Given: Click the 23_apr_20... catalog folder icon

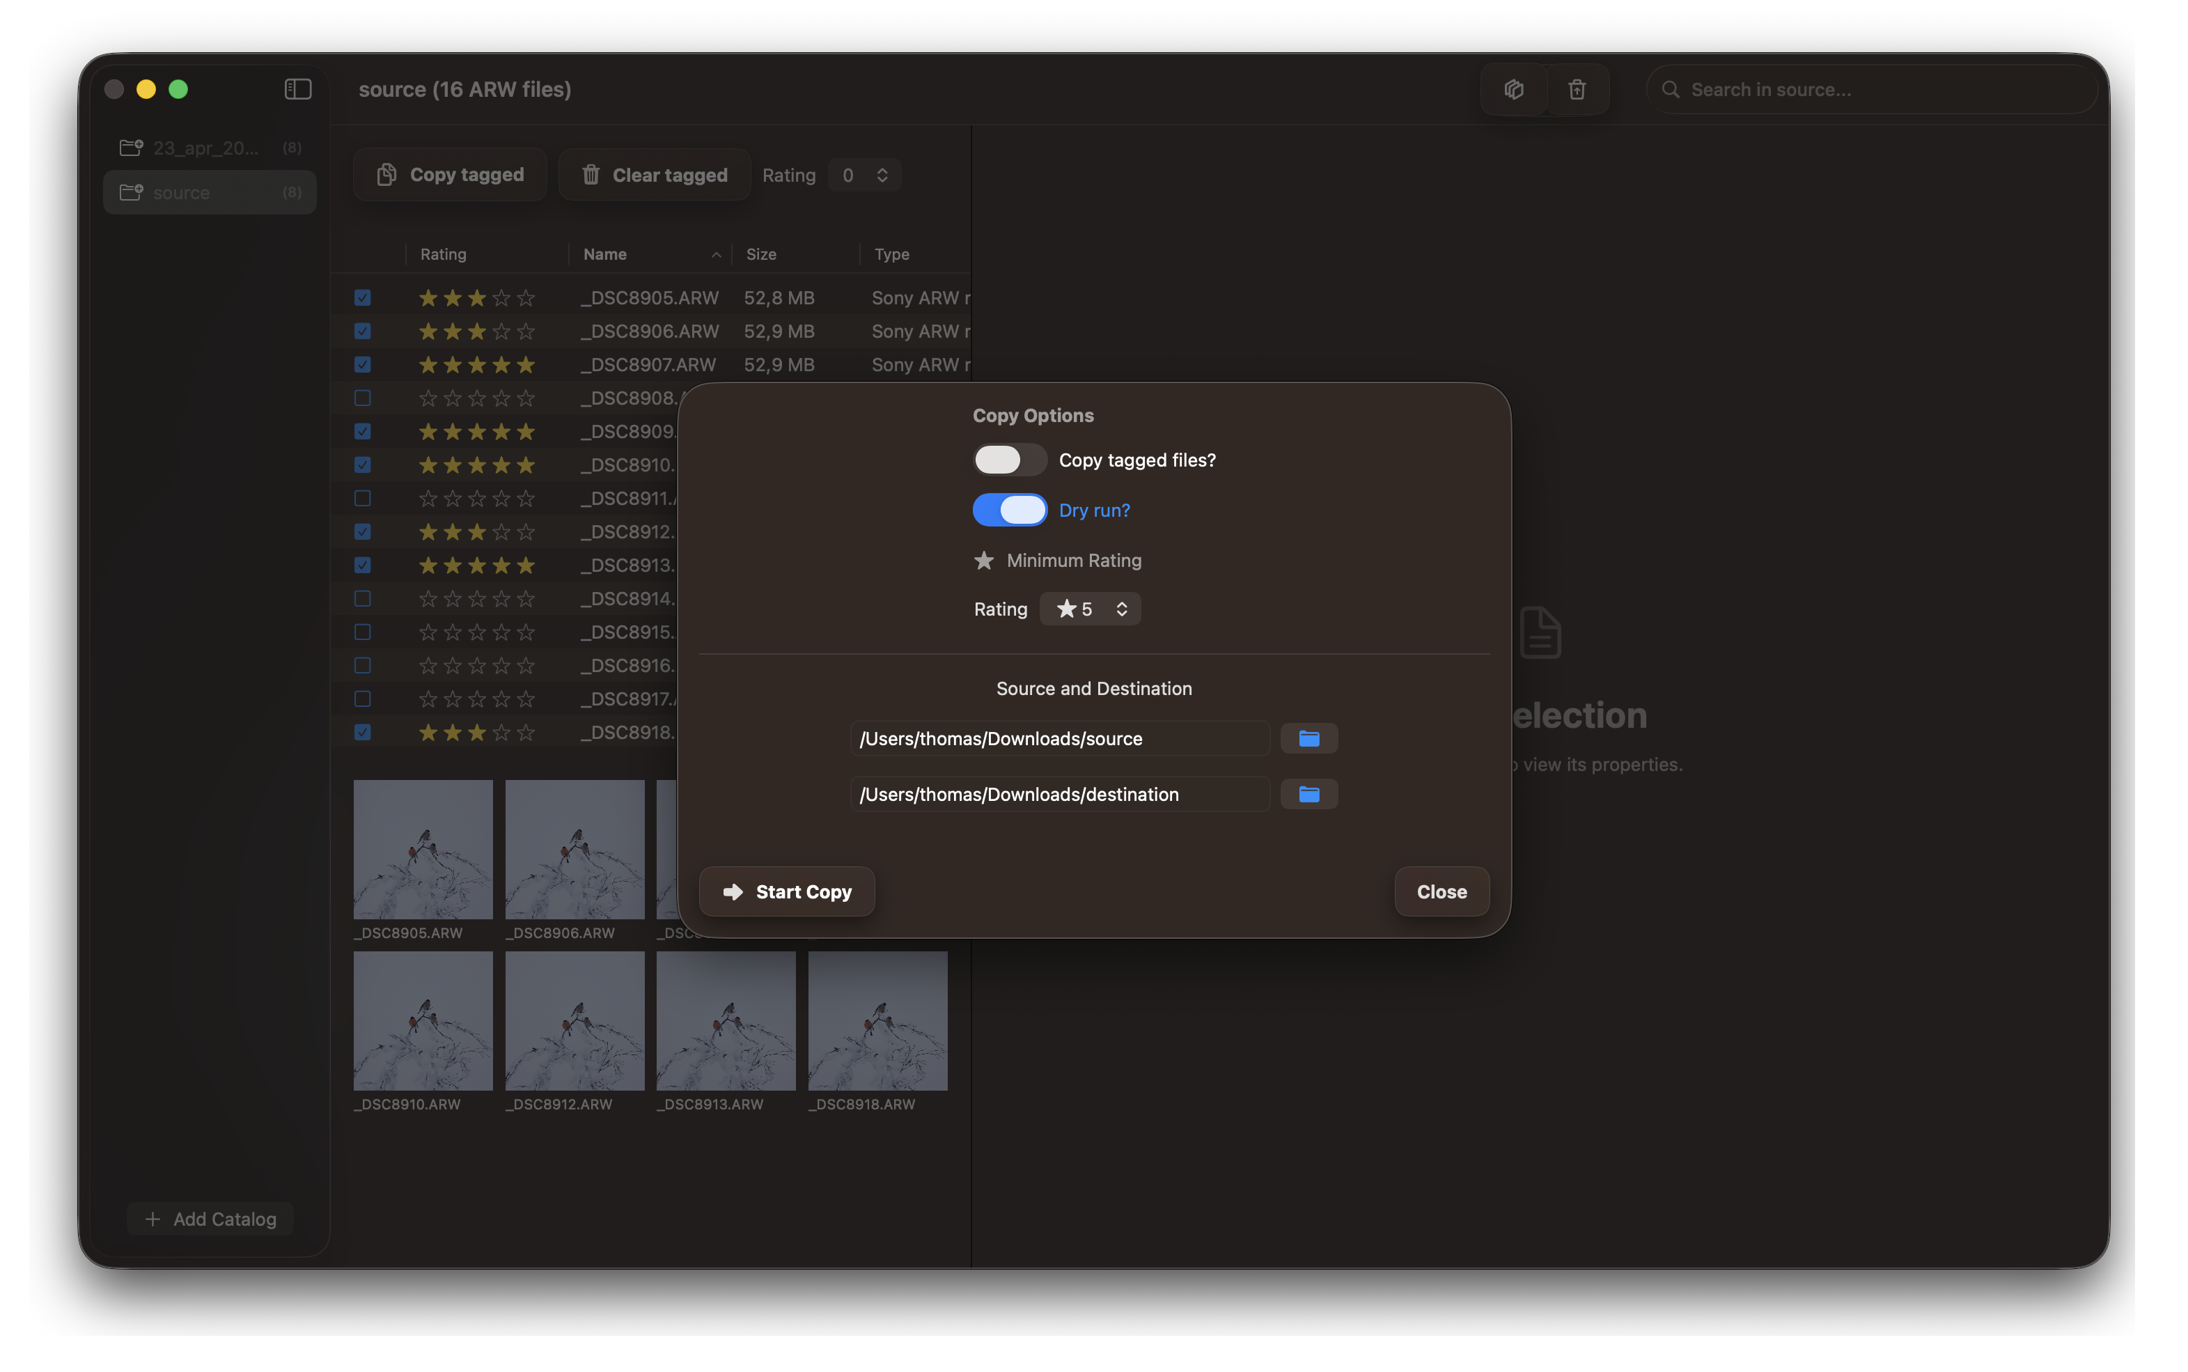Looking at the screenshot, I should point(131,147).
